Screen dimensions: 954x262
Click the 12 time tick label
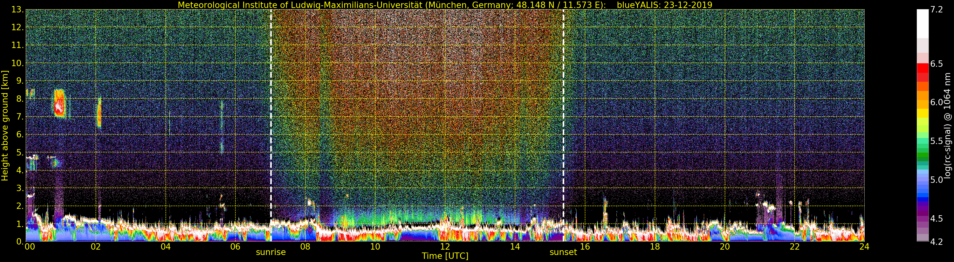pos(445,246)
